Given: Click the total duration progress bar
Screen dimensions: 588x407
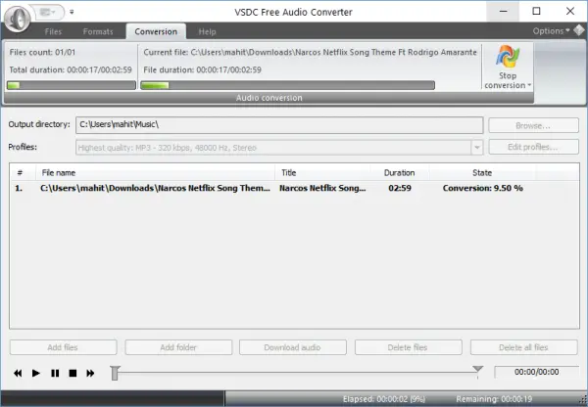Looking at the screenshot, I should tap(72, 85).
